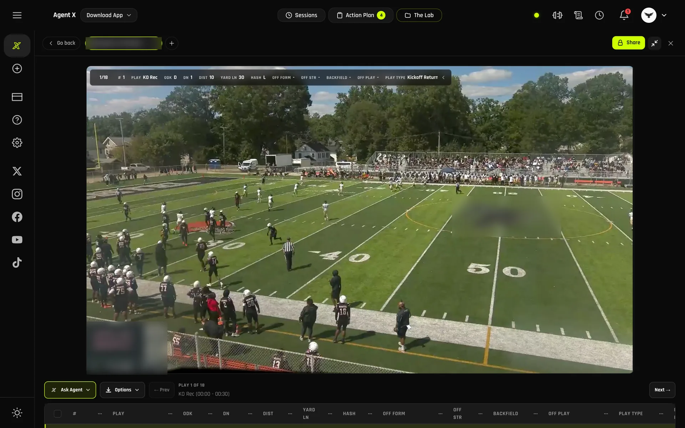Open options dots next to # column

tap(100, 414)
